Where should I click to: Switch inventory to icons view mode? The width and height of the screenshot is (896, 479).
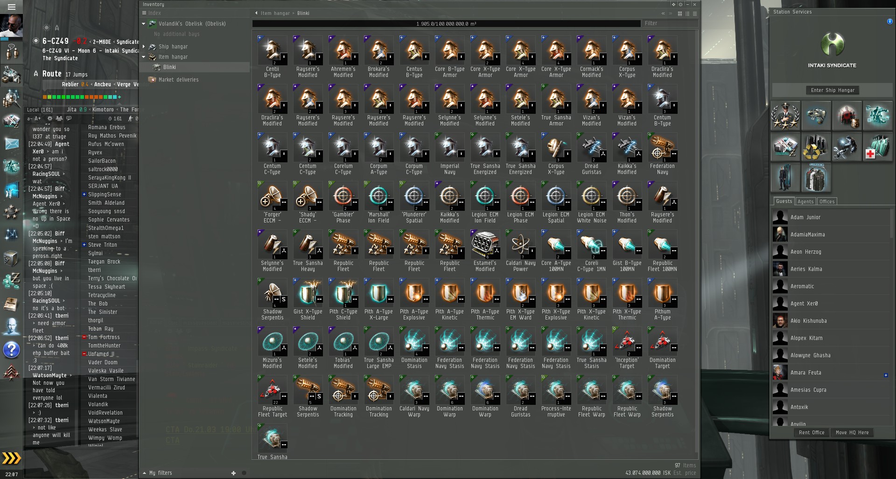(679, 14)
